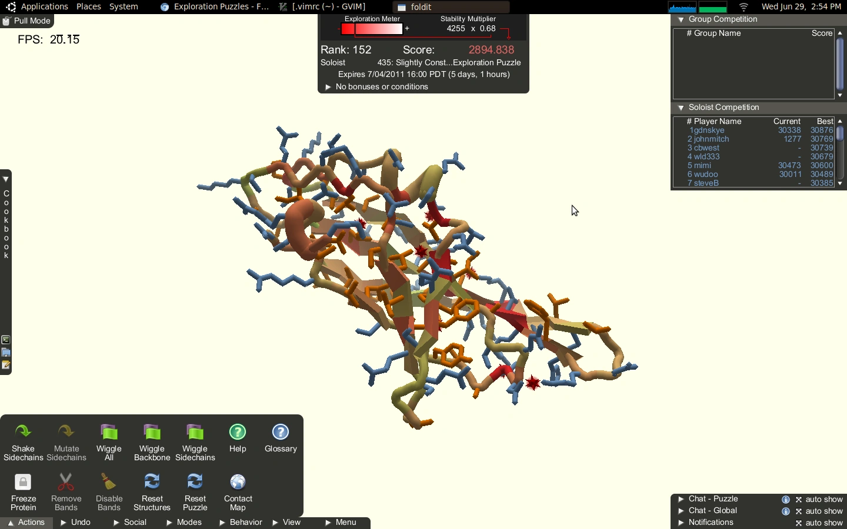
Task: Open the Menu tab in bottom bar
Action: (341, 523)
